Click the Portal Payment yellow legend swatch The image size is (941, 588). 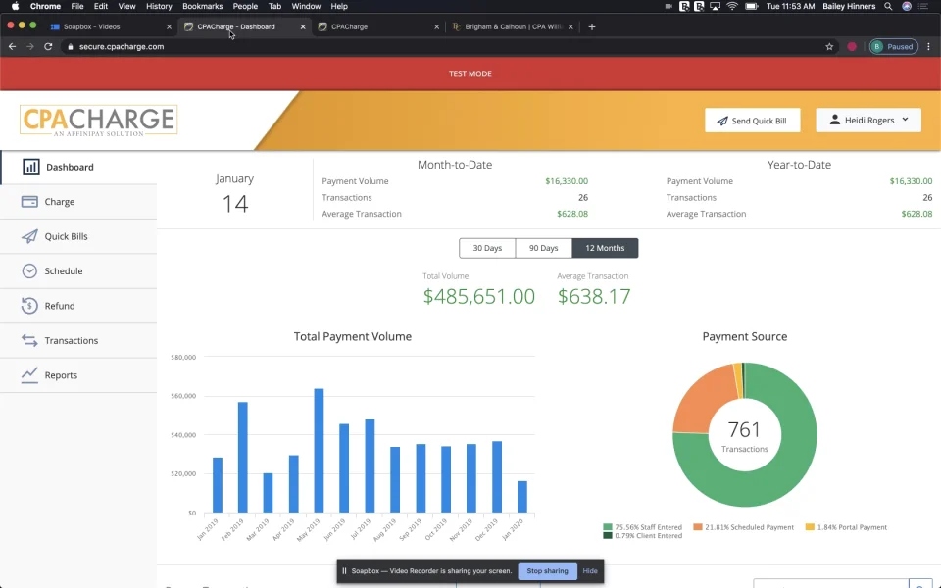(x=810, y=527)
